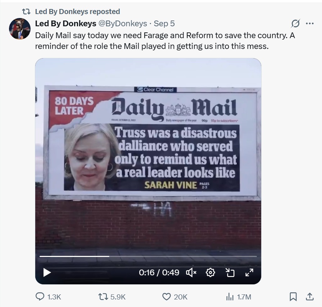Screen dimensions: 322x307
Task: Click the Daily Mail billboard video frame
Action: 148,156
